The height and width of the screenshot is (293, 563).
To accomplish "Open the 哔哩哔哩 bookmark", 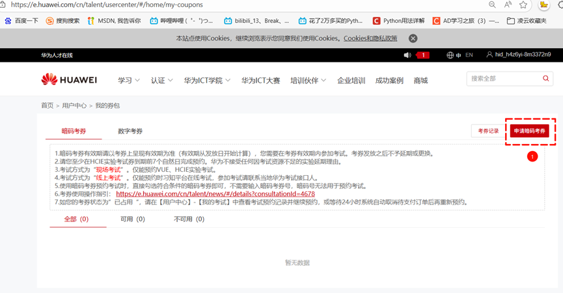I will click(x=182, y=21).
